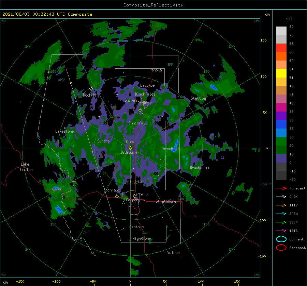The height and width of the screenshot is (286, 307).
Task: Click the dBZ legend heading
Action: tap(289, 18)
